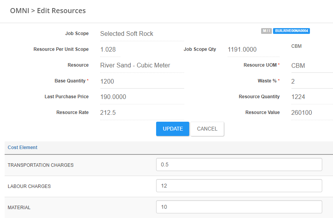The image size is (333, 218).
Task: Select the Resource Per Unit Scope value
Action: click(110, 50)
